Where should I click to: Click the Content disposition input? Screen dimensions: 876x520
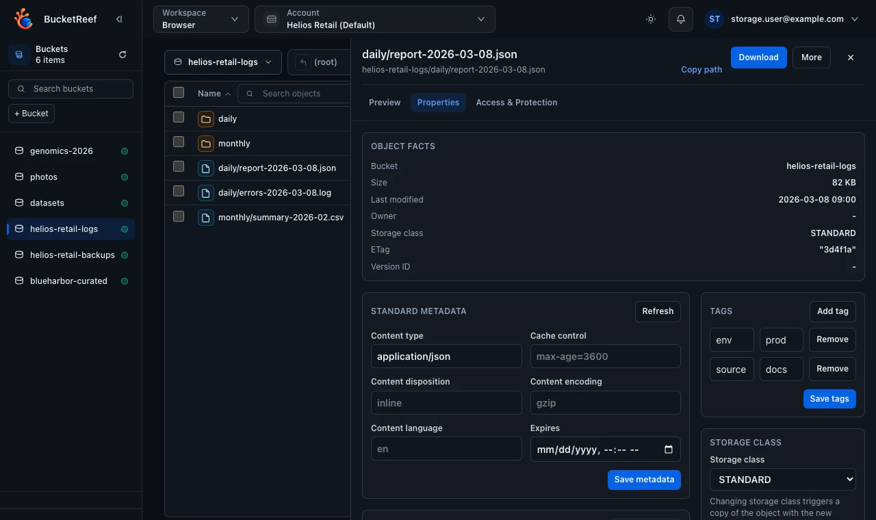(446, 403)
